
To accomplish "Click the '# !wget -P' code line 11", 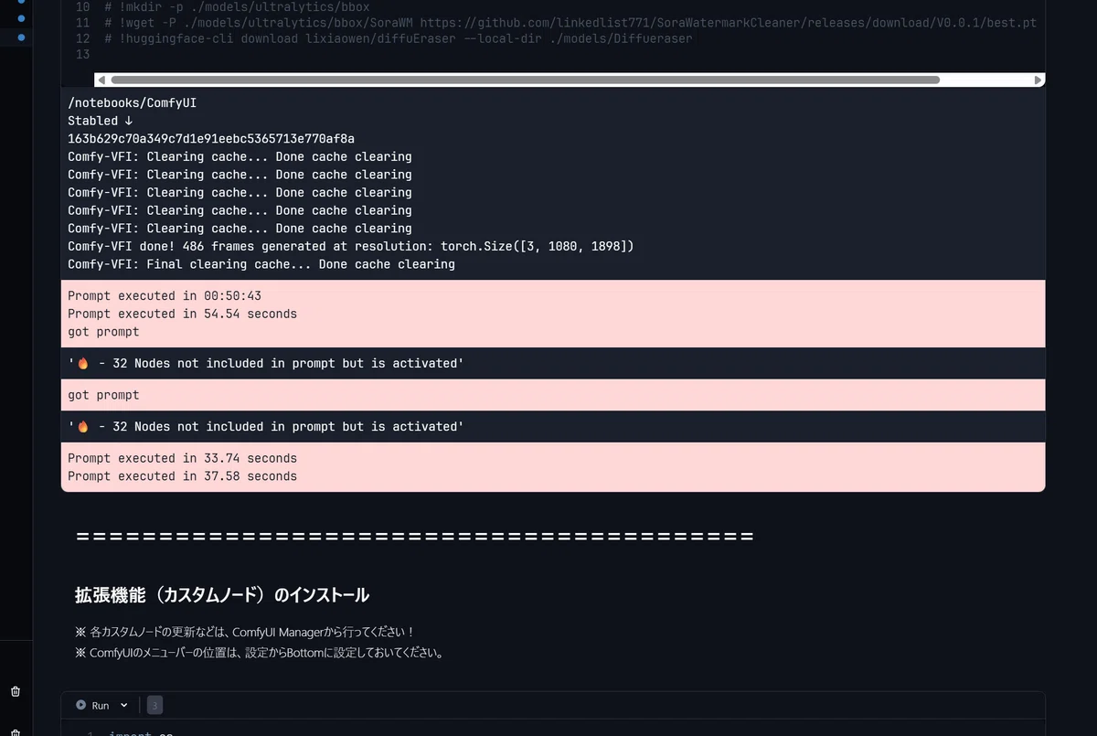I will coord(570,23).
